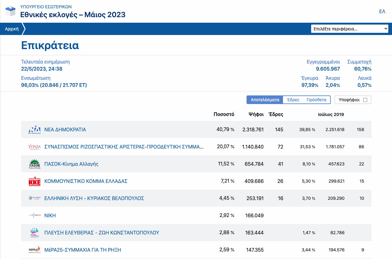Screen dimensions: 392x259
Task: Click the Ιούλιος 2019 column header
Action: click(x=331, y=114)
